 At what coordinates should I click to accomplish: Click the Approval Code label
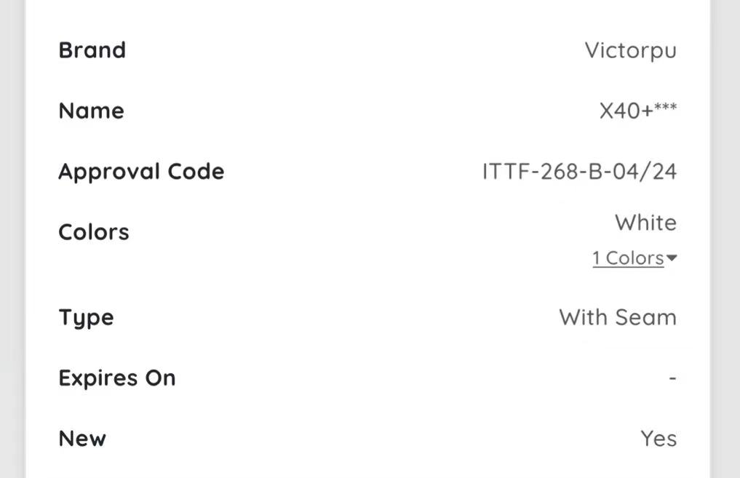click(141, 172)
